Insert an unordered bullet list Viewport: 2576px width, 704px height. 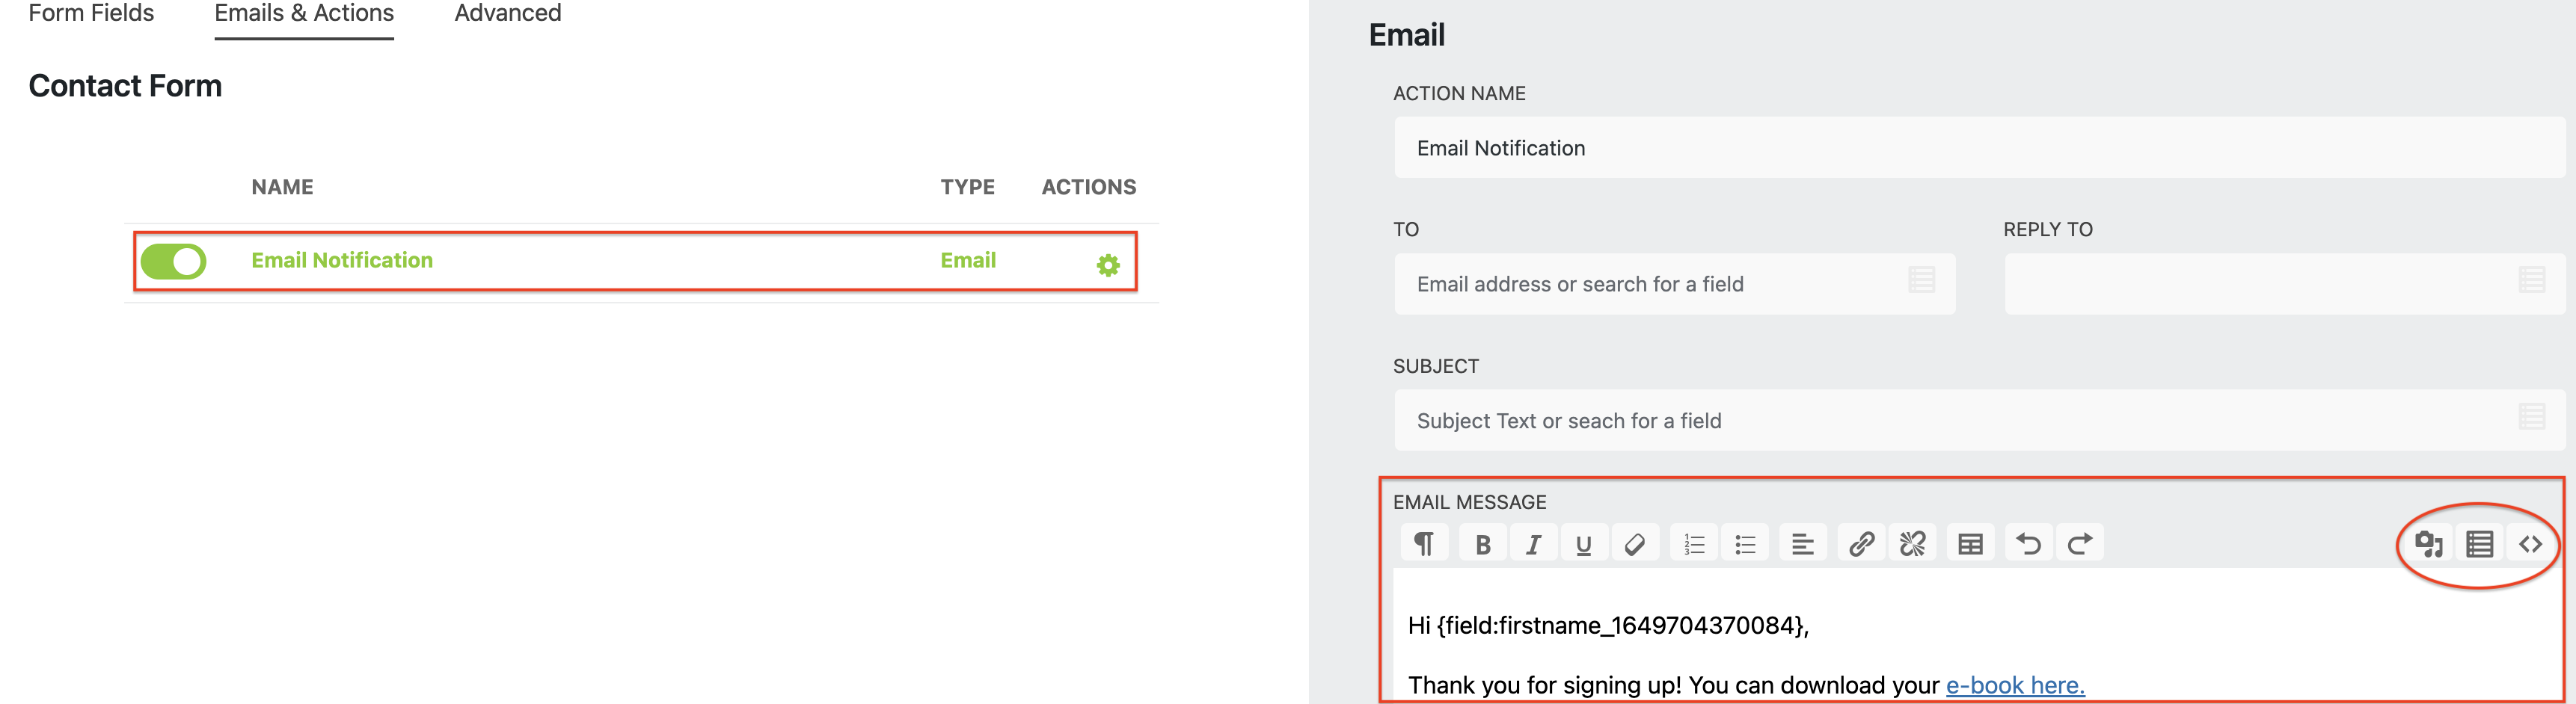pyautogui.click(x=1745, y=543)
